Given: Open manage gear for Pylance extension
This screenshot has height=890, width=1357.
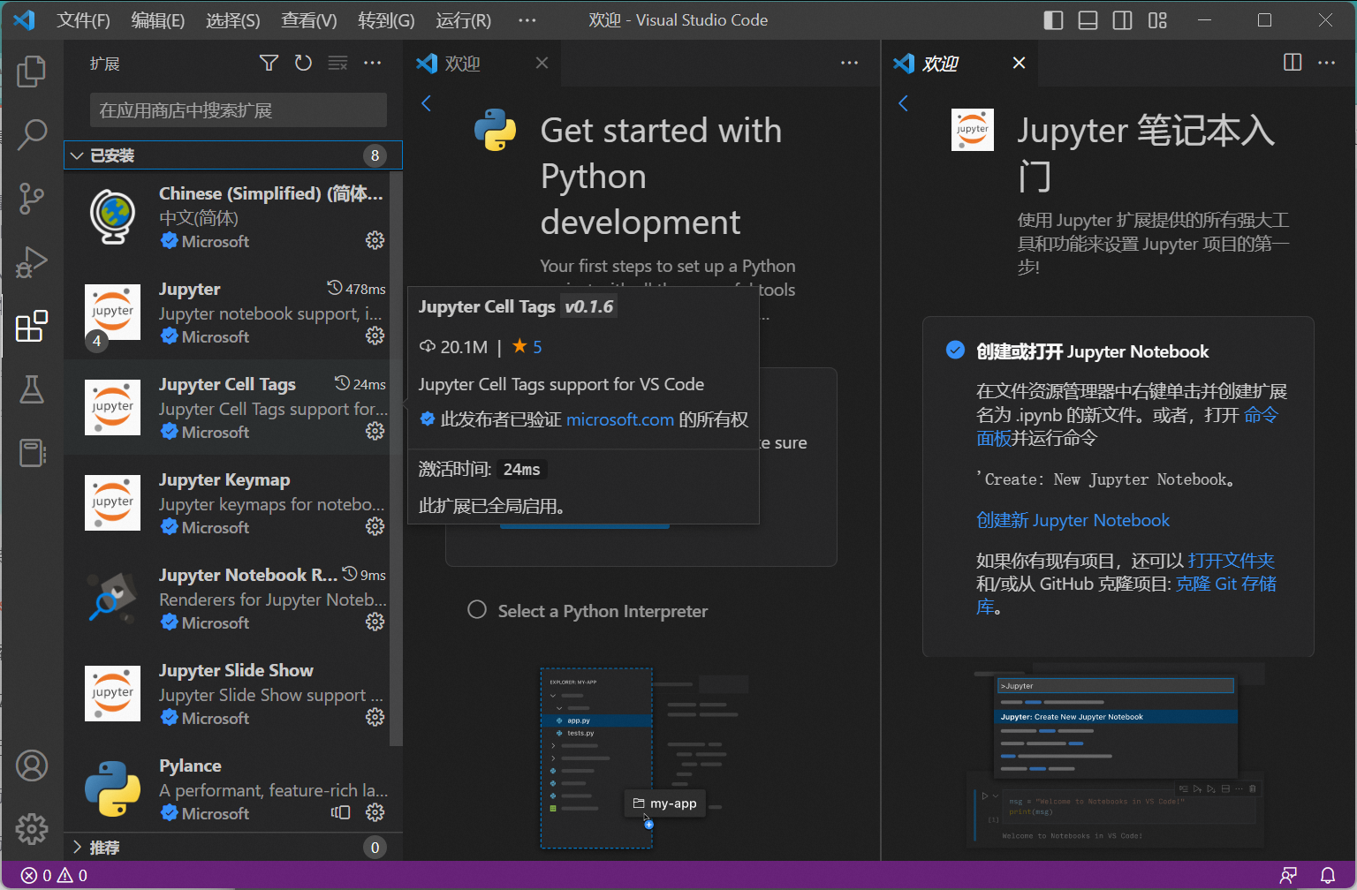Looking at the screenshot, I should (375, 812).
